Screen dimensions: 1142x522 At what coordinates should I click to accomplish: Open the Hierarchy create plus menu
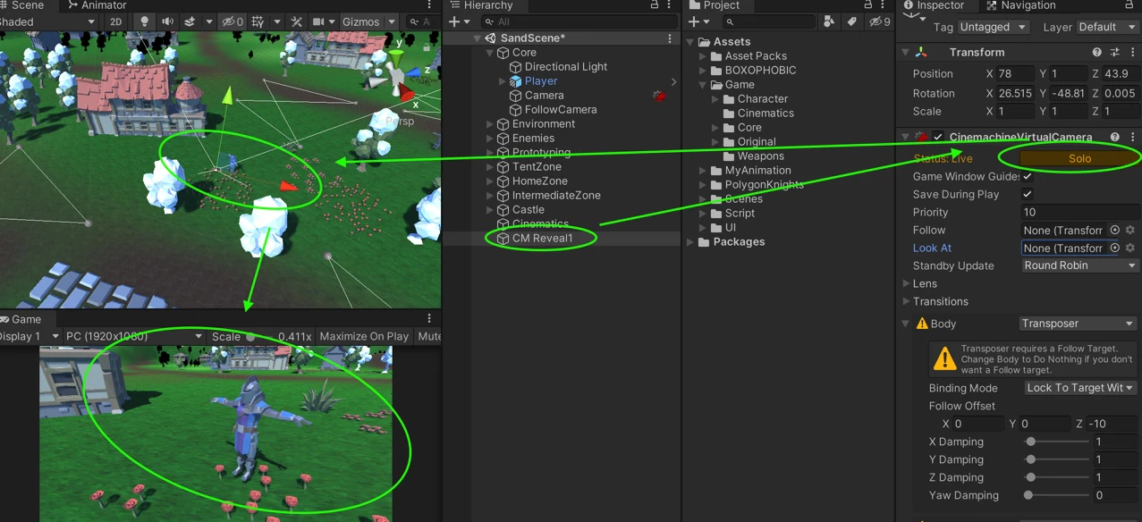click(458, 21)
